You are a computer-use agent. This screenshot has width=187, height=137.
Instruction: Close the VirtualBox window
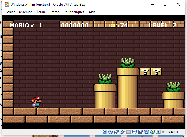pyautogui.click(x=178, y=4)
